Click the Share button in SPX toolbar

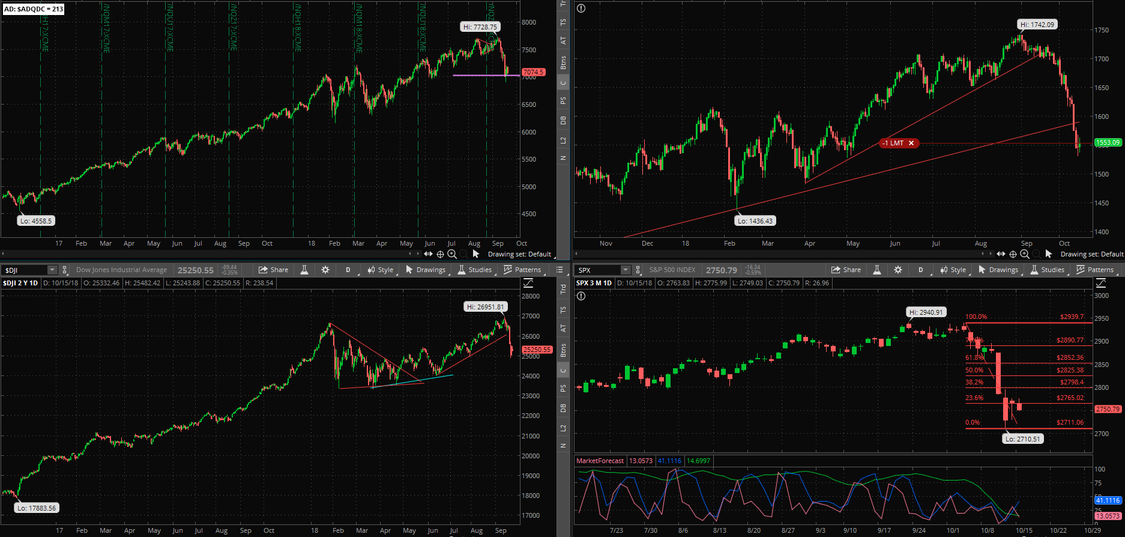(846, 270)
